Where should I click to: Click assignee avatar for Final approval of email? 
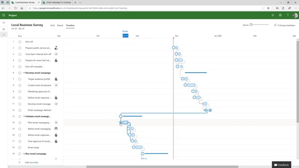coord(56,141)
